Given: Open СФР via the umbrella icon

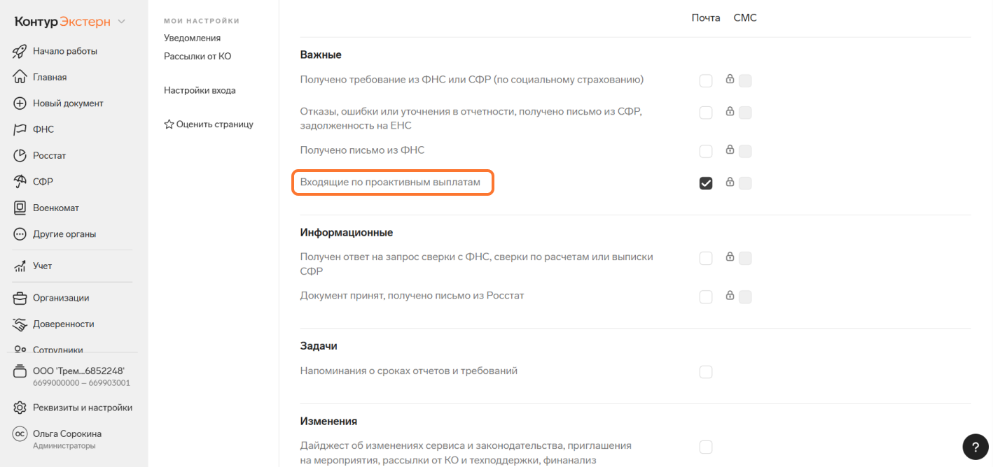Looking at the screenshot, I should (20, 182).
